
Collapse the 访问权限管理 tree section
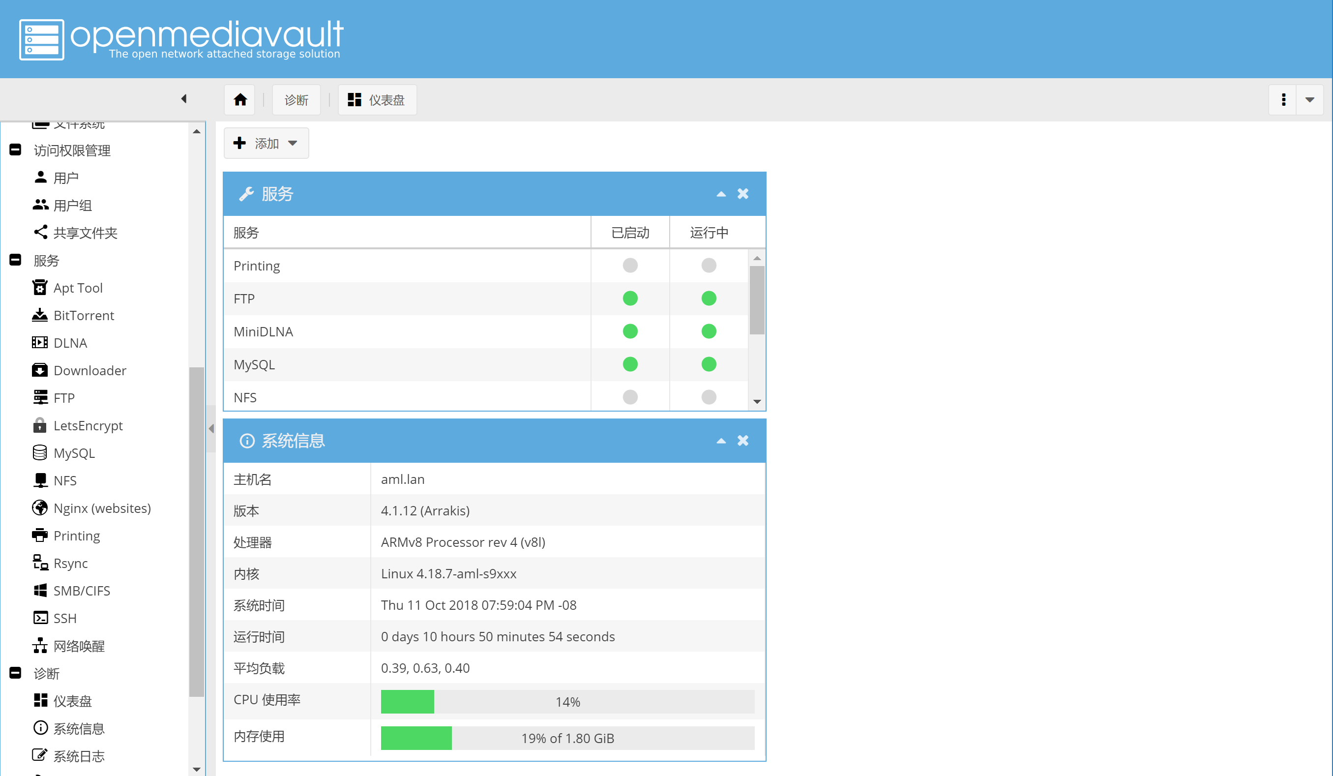click(x=15, y=149)
